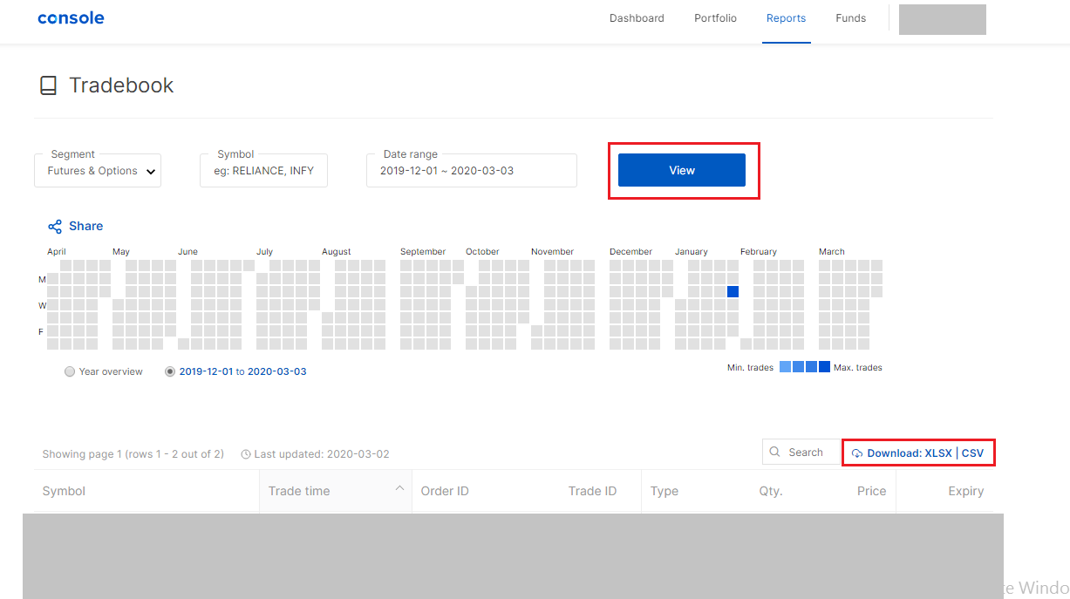
Task: Open the Date range picker
Action: coord(471,170)
